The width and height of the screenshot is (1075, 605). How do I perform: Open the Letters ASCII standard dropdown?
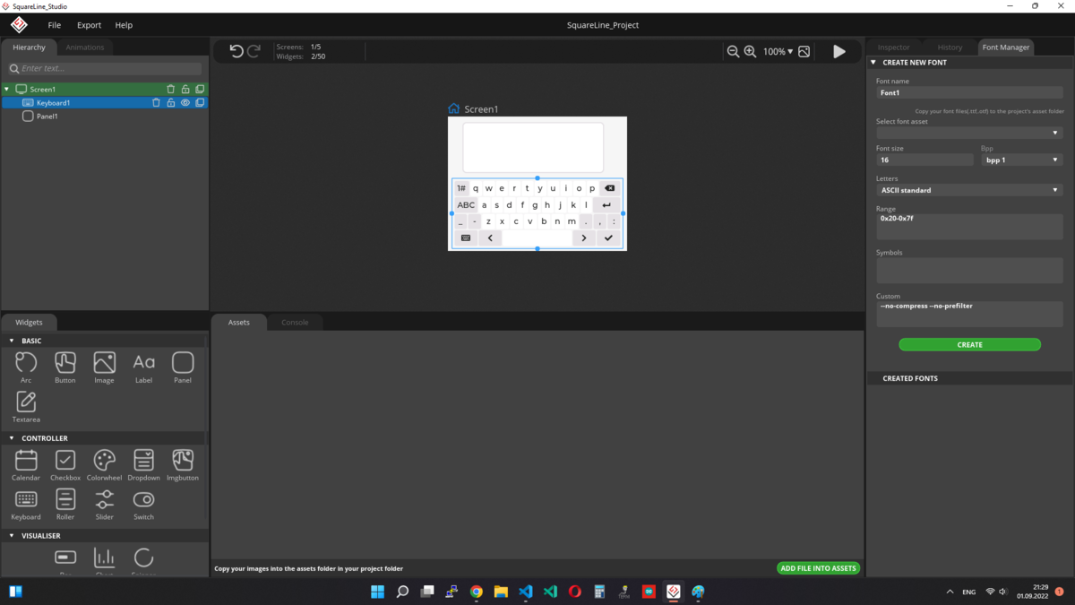coord(969,190)
